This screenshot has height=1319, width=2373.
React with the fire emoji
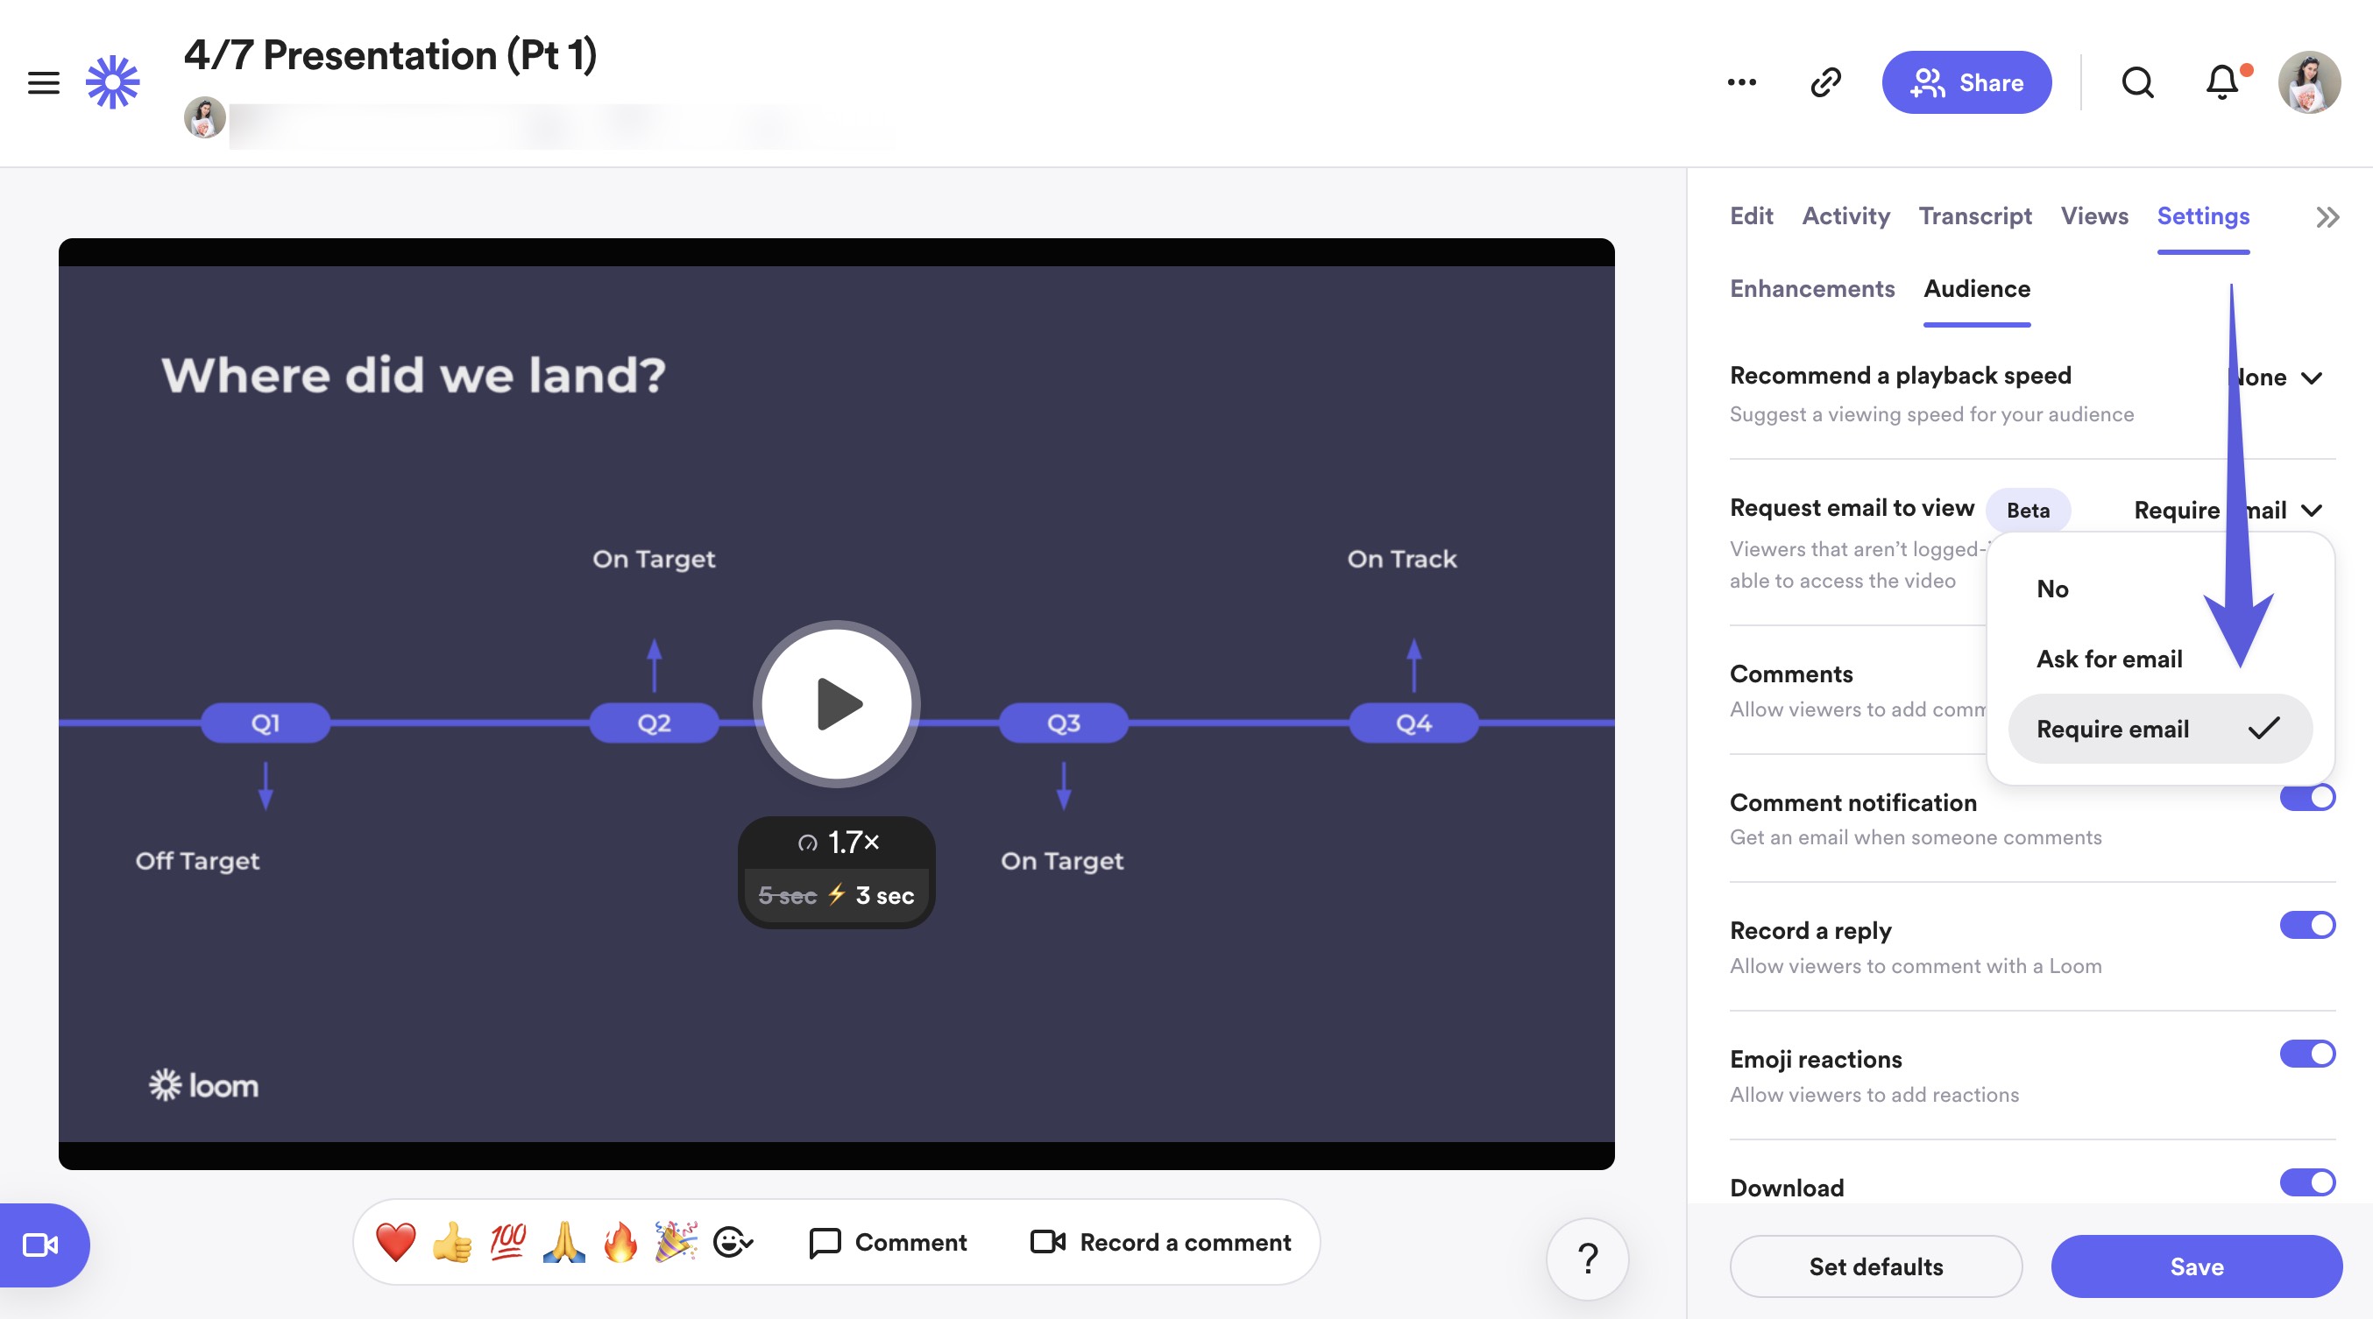tap(620, 1242)
